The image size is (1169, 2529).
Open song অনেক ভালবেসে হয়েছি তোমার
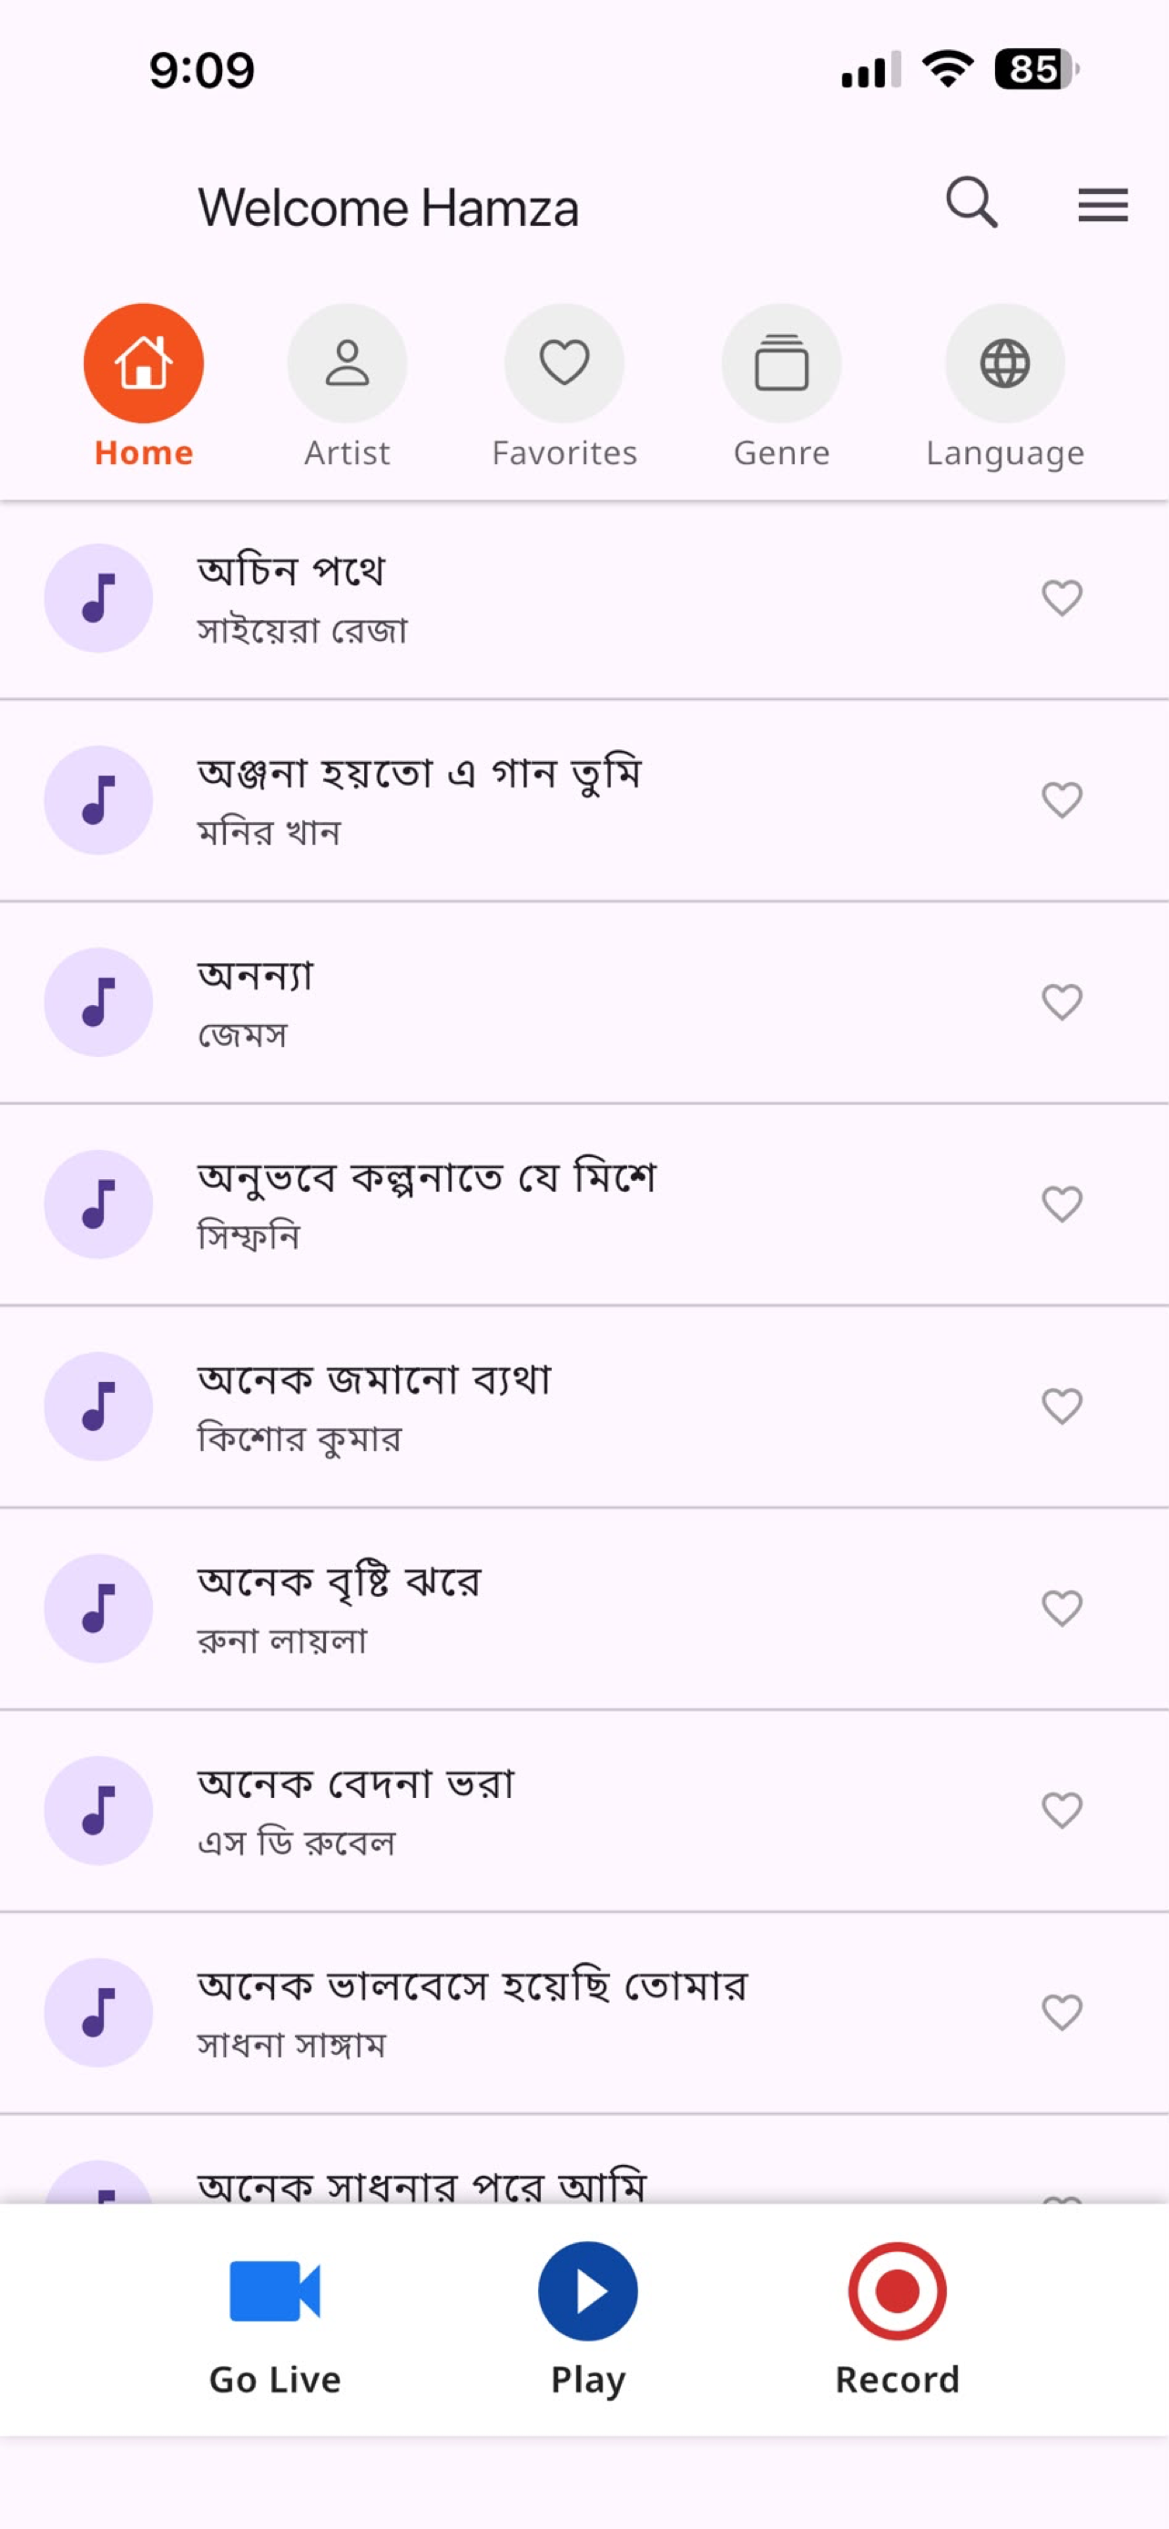[584, 2013]
